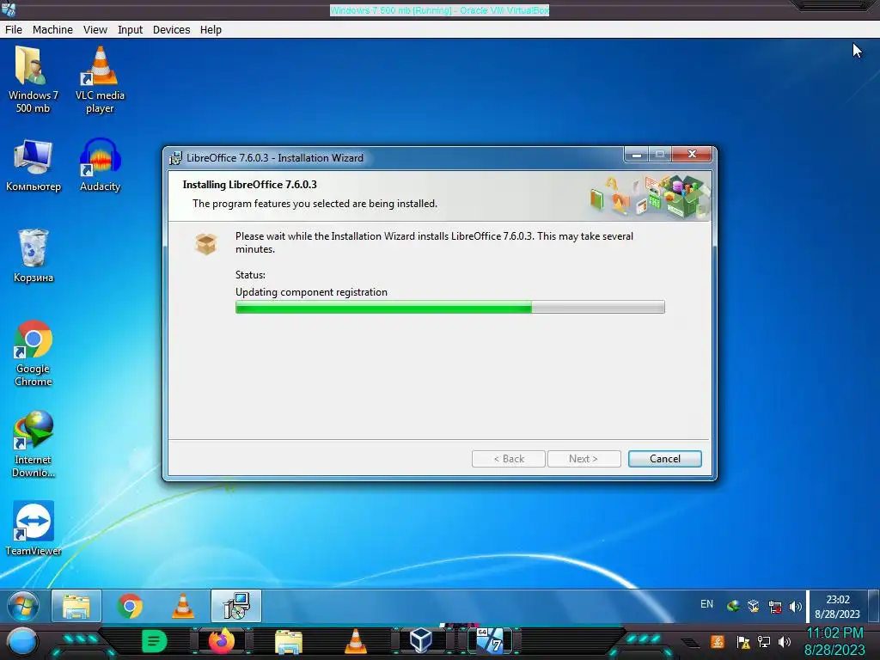Click the disabled < Back button
Screen dimensions: 880x660
pyautogui.click(x=509, y=459)
